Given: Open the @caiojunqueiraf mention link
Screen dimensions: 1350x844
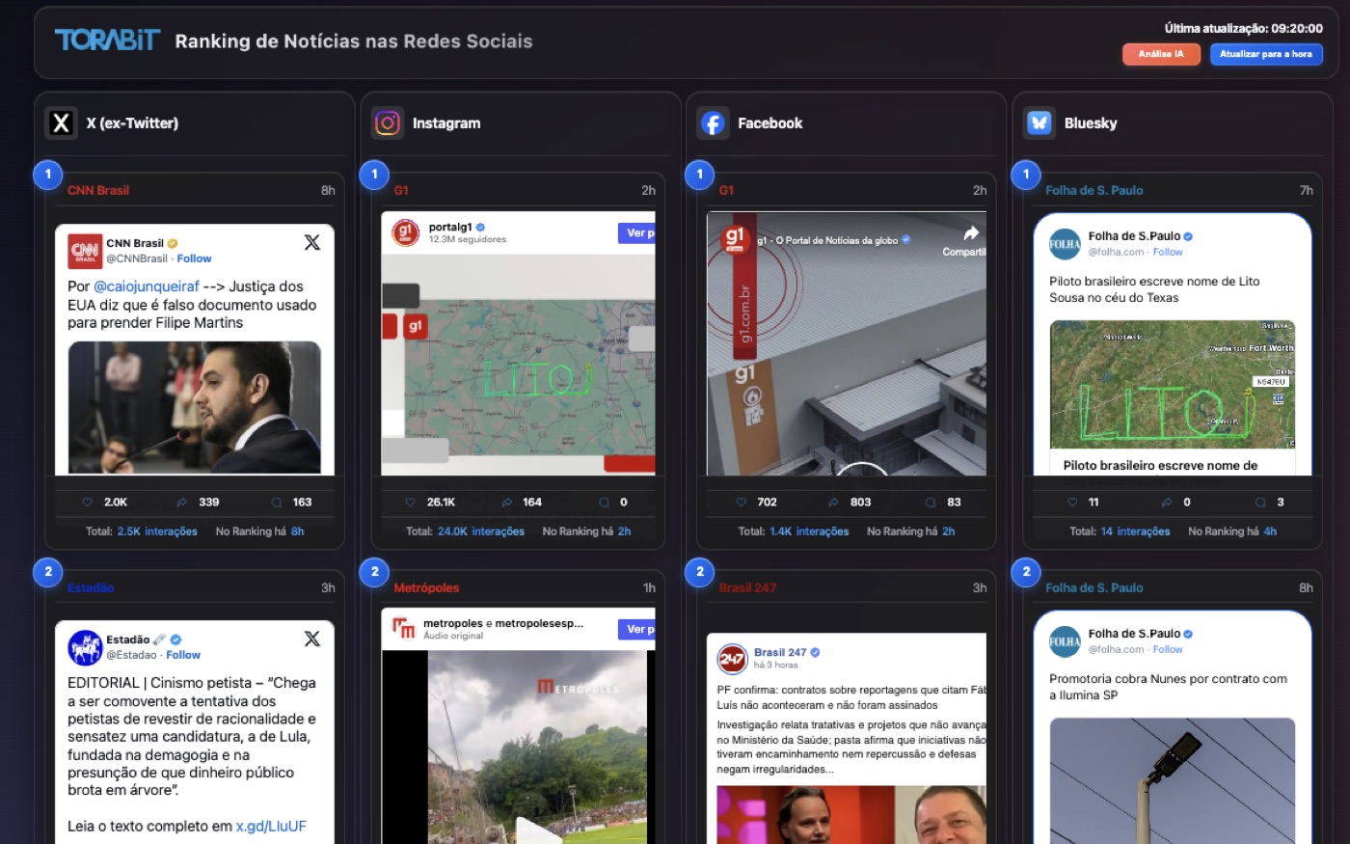Looking at the screenshot, I should coord(147,286).
